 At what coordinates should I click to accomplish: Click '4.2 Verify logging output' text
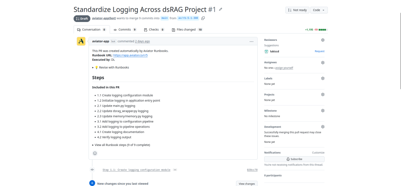coord(114,137)
